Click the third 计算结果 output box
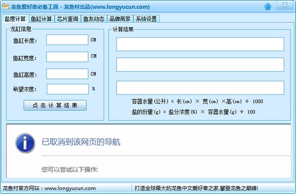The height and width of the screenshot is (194, 296). [200, 88]
